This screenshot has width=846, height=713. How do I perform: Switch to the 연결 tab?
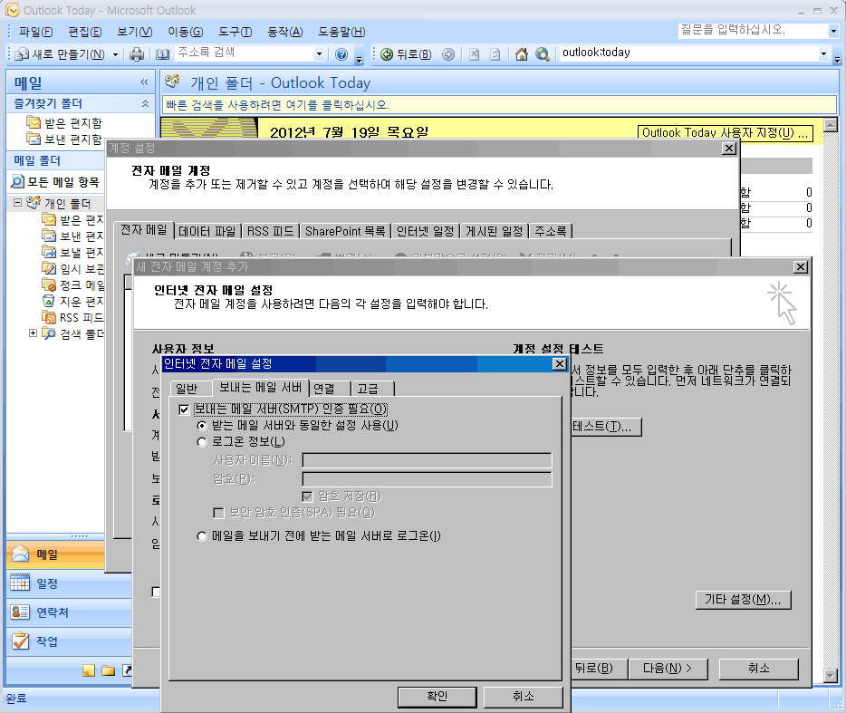(x=329, y=389)
